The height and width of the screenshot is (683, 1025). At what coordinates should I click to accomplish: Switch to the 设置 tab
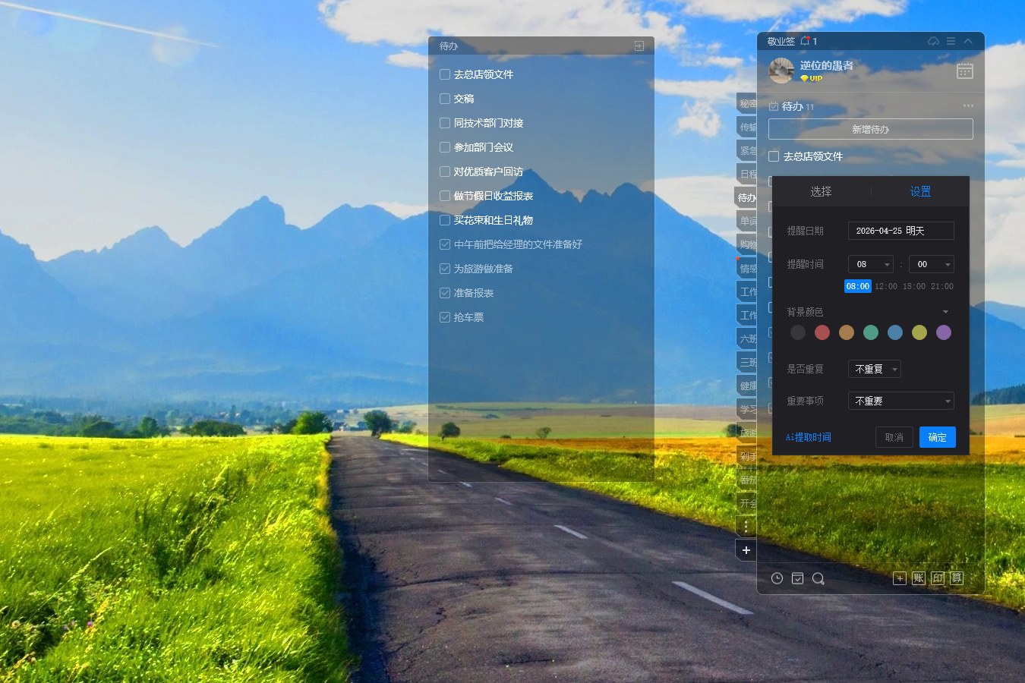(920, 192)
